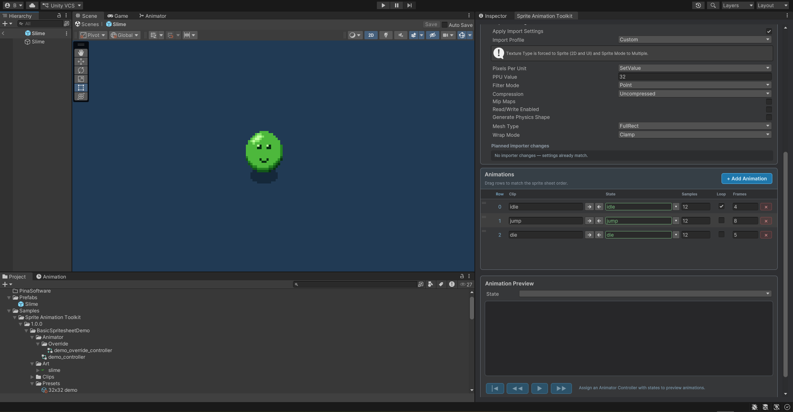This screenshot has width=793, height=412.
Task: Jump to first frame in Animation Preview
Action: coord(495,388)
